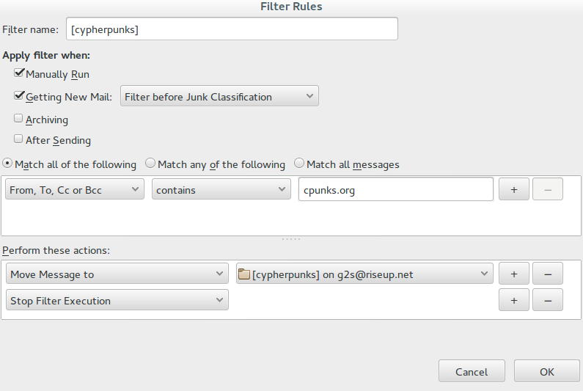Image resolution: width=583 pixels, height=391 pixels.
Task: Open the Move Message to action dropdown
Action: point(117,274)
